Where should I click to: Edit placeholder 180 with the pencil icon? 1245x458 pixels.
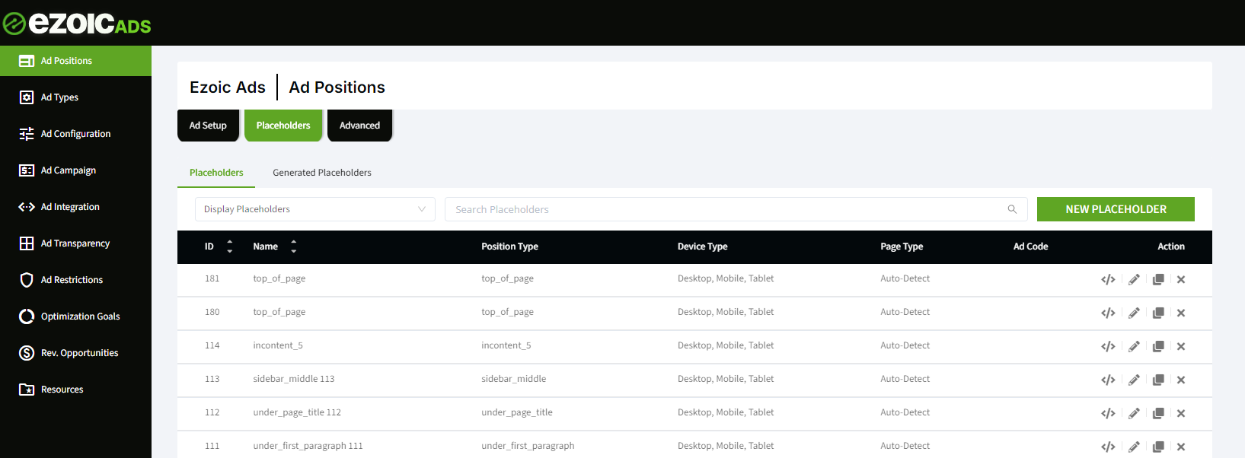(1134, 313)
